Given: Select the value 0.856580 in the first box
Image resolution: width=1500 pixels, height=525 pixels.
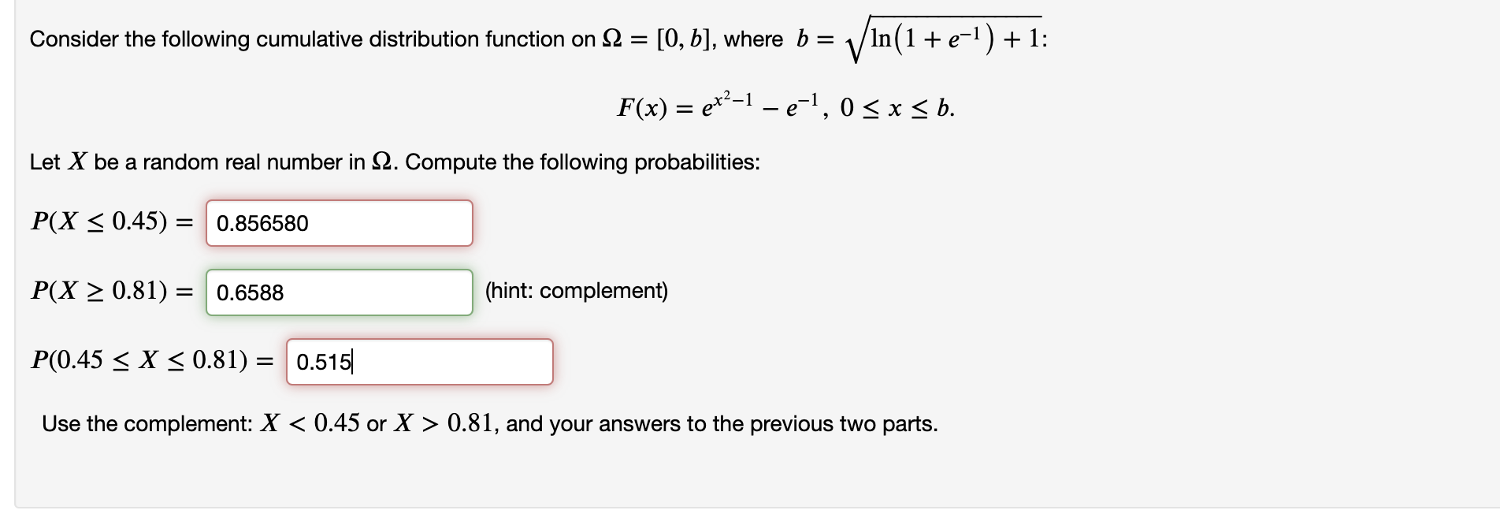Looking at the screenshot, I should [x=262, y=223].
